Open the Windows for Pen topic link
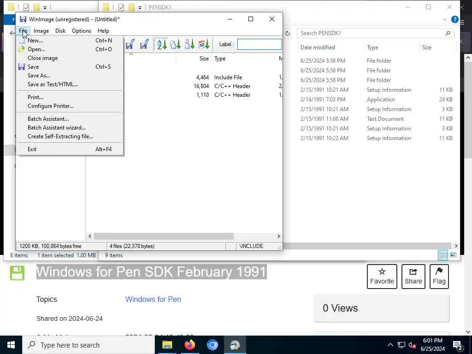 [x=153, y=299]
